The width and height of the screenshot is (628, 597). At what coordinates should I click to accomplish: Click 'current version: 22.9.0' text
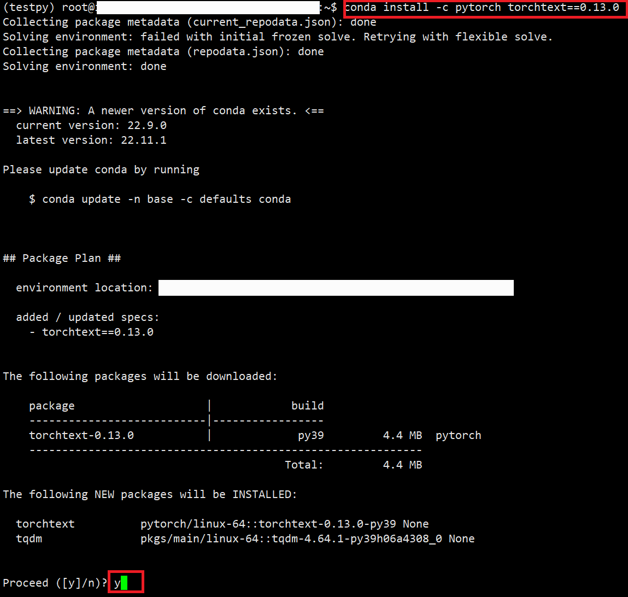click(x=91, y=126)
